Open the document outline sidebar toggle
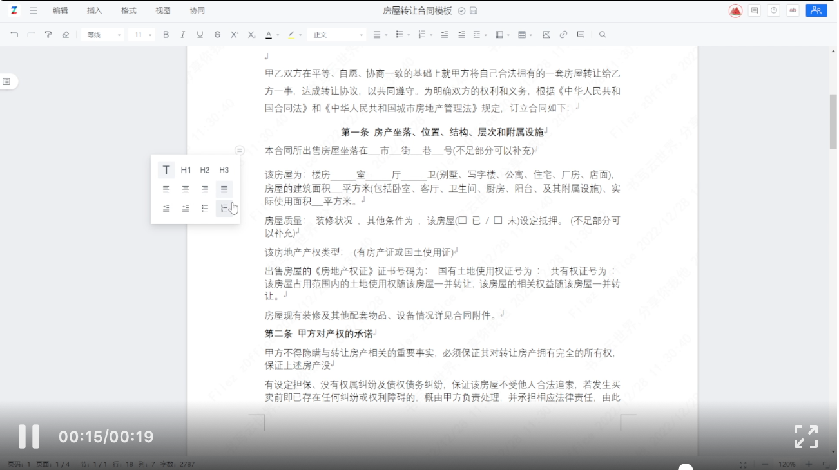 [x=6, y=81]
